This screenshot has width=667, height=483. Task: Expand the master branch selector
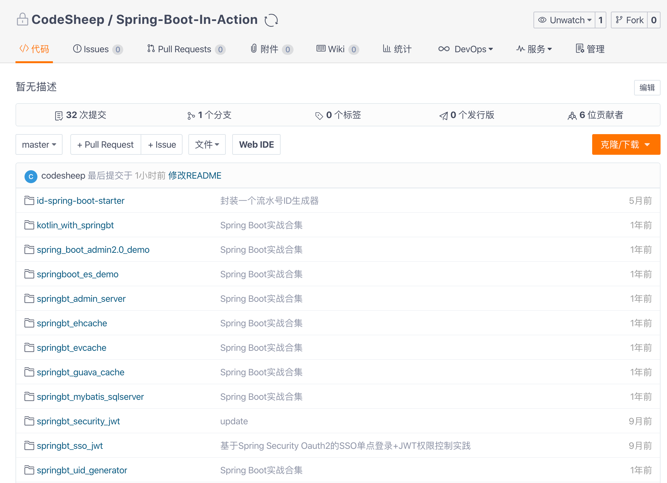39,144
